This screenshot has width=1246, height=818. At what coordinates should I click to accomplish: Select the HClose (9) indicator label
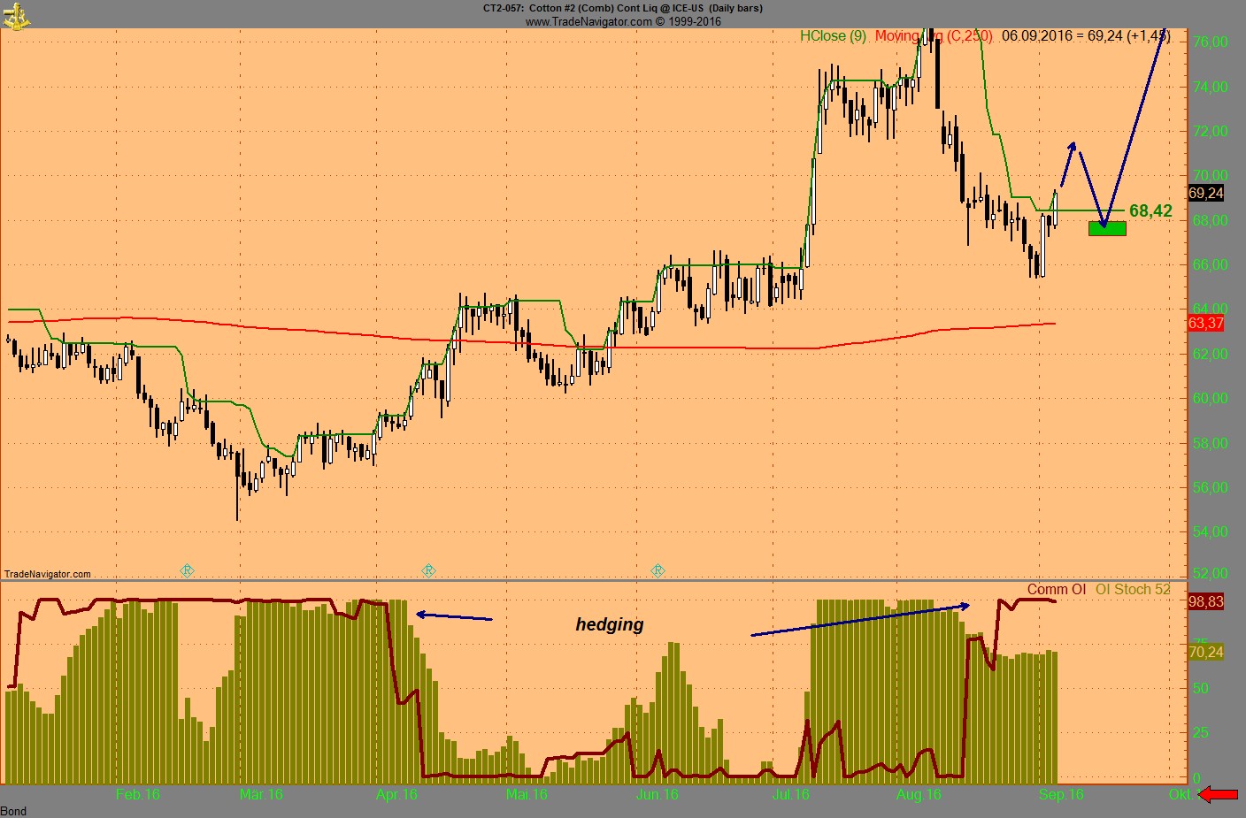coord(833,36)
